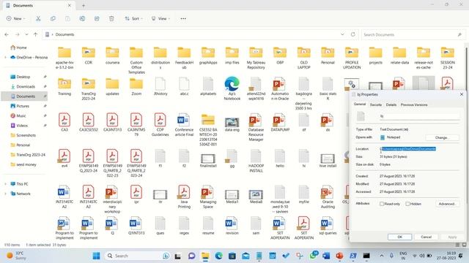469x263 pixels.
Task: Go up one folder level arrow
Action: pos(36,34)
